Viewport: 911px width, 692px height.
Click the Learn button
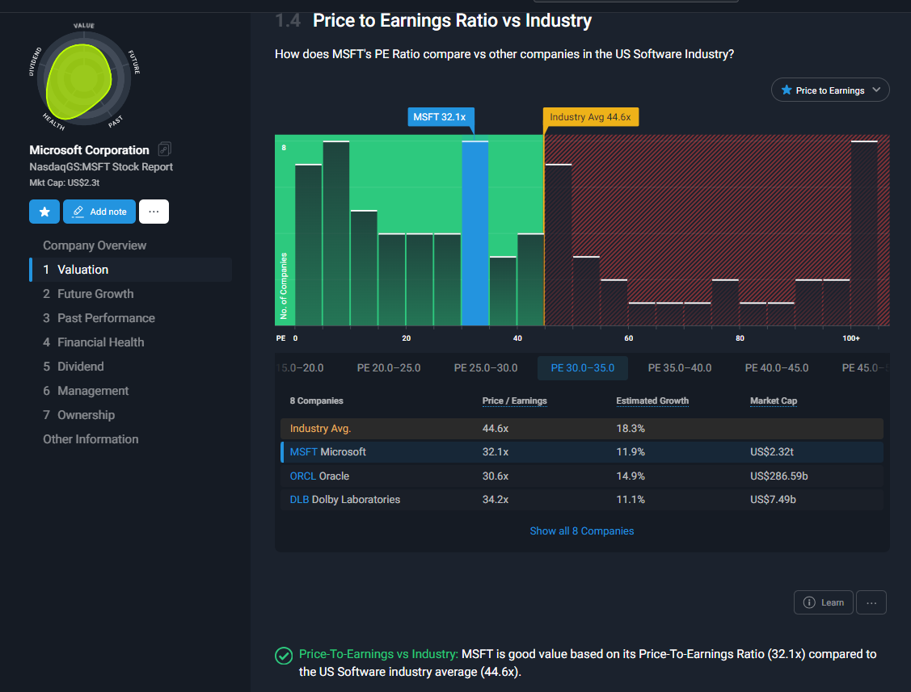823,602
